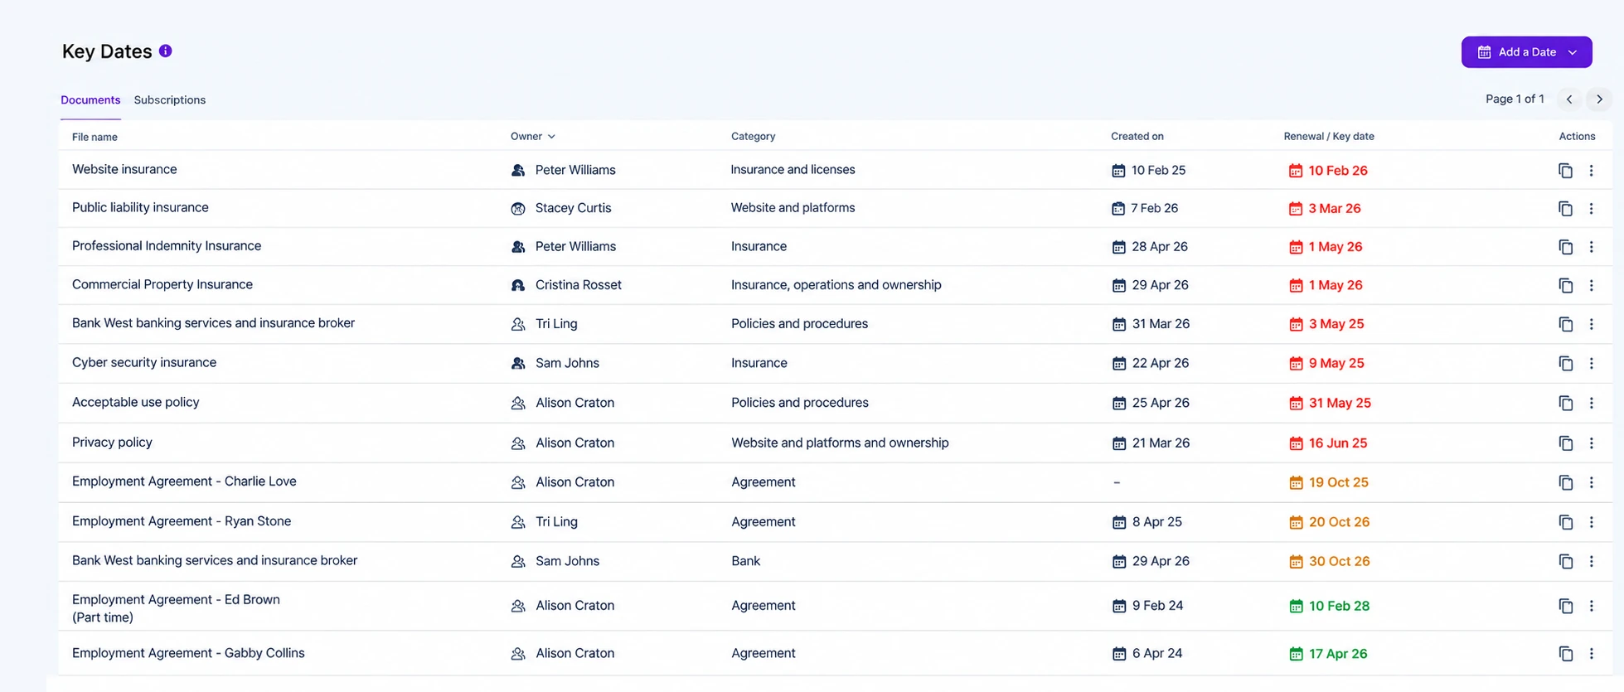Click the info icon beside Key Dates
Image resolution: width=1624 pixels, height=692 pixels.
166,51
